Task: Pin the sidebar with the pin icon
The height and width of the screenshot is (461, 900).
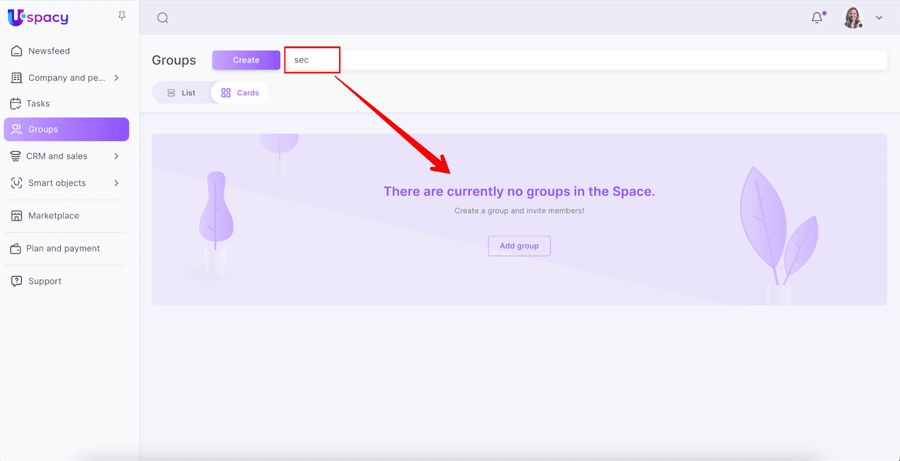Action: click(121, 16)
